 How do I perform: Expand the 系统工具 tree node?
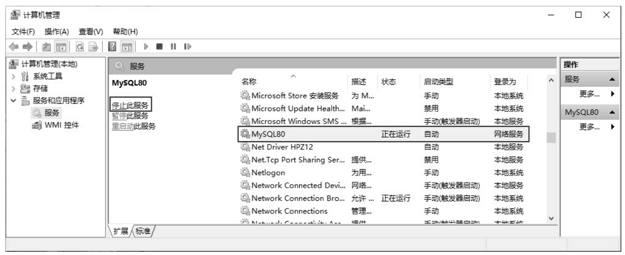(x=13, y=76)
